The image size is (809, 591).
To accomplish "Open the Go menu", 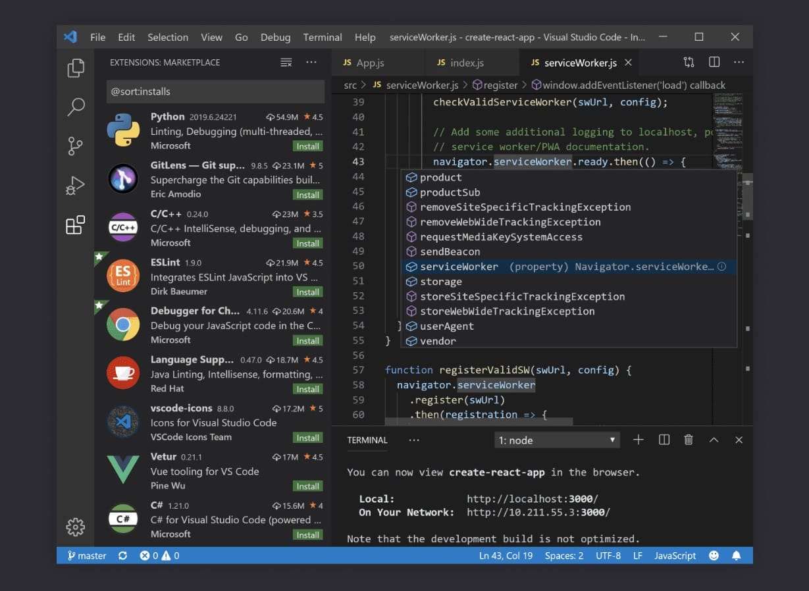I will (x=242, y=37).
